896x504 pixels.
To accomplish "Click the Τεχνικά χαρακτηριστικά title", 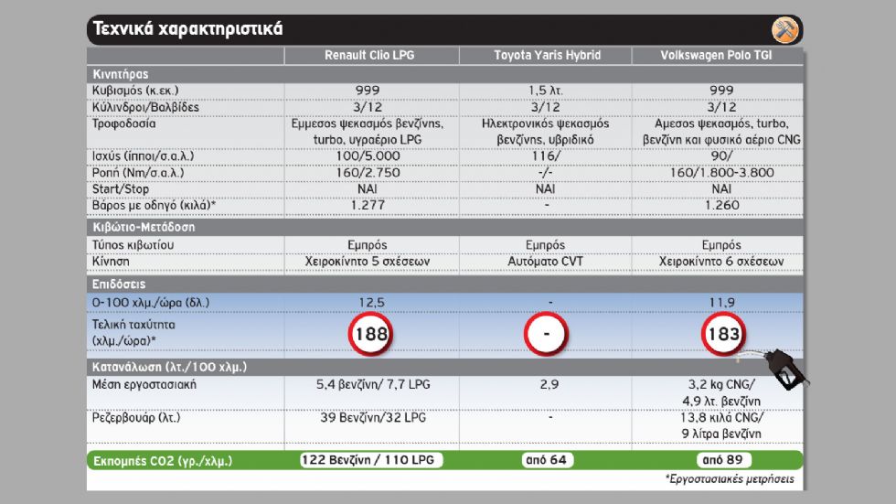I will click(188, 29).
